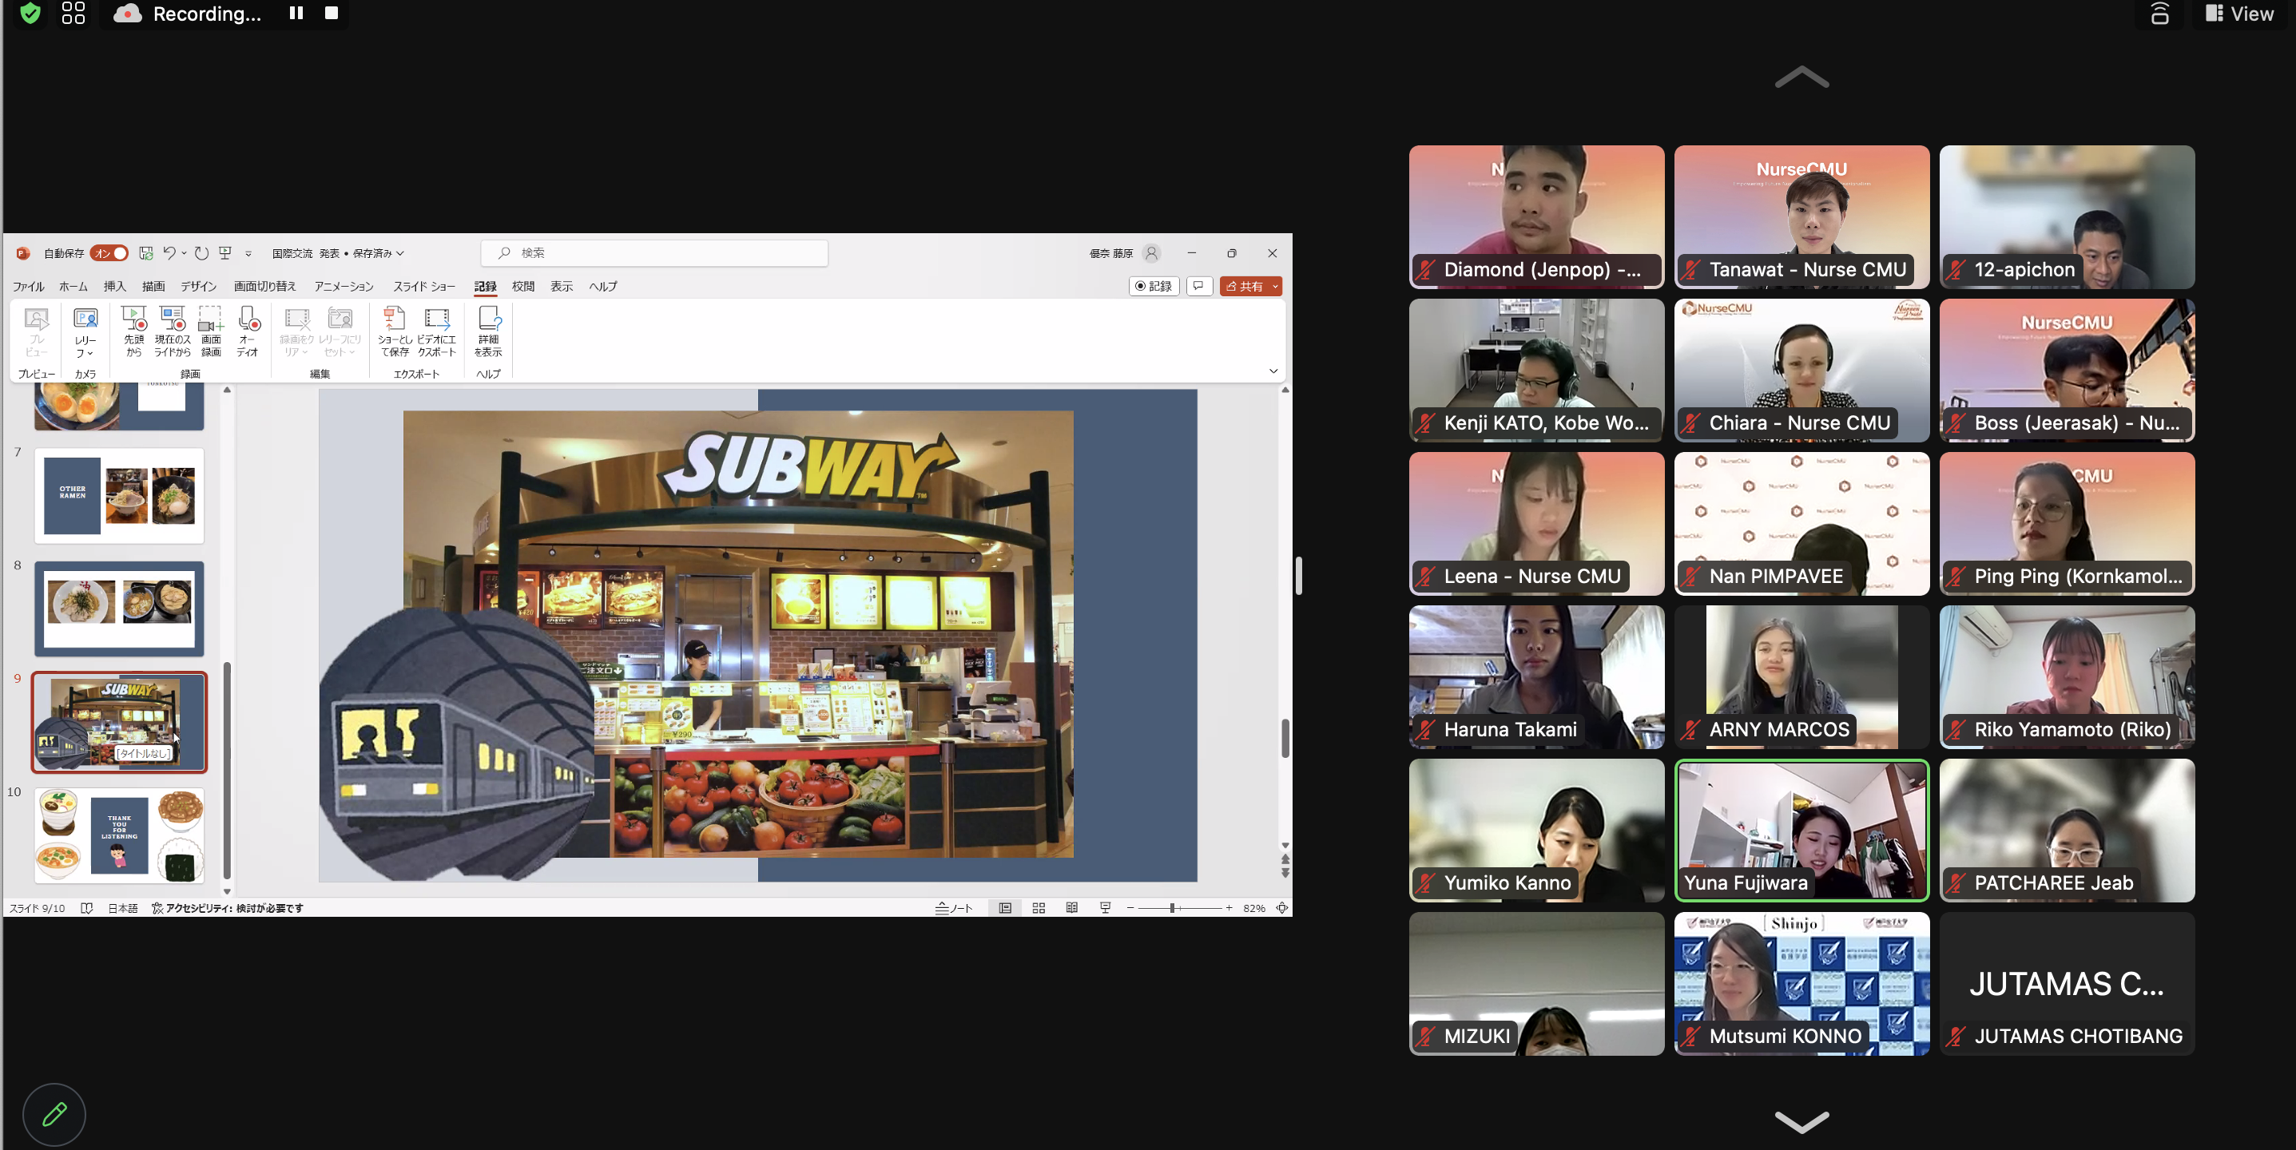
Task: Undo the last action in PowerPoint
Action: pos(169,253)
